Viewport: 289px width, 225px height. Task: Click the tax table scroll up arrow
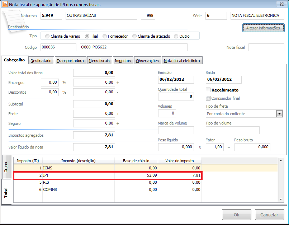281,160
